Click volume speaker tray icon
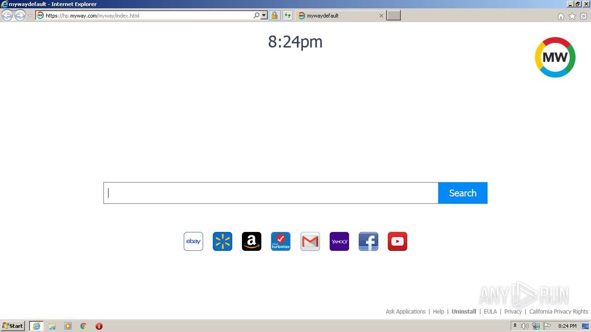Viewport: 591px width, 332px height. [x=525, y=326]
